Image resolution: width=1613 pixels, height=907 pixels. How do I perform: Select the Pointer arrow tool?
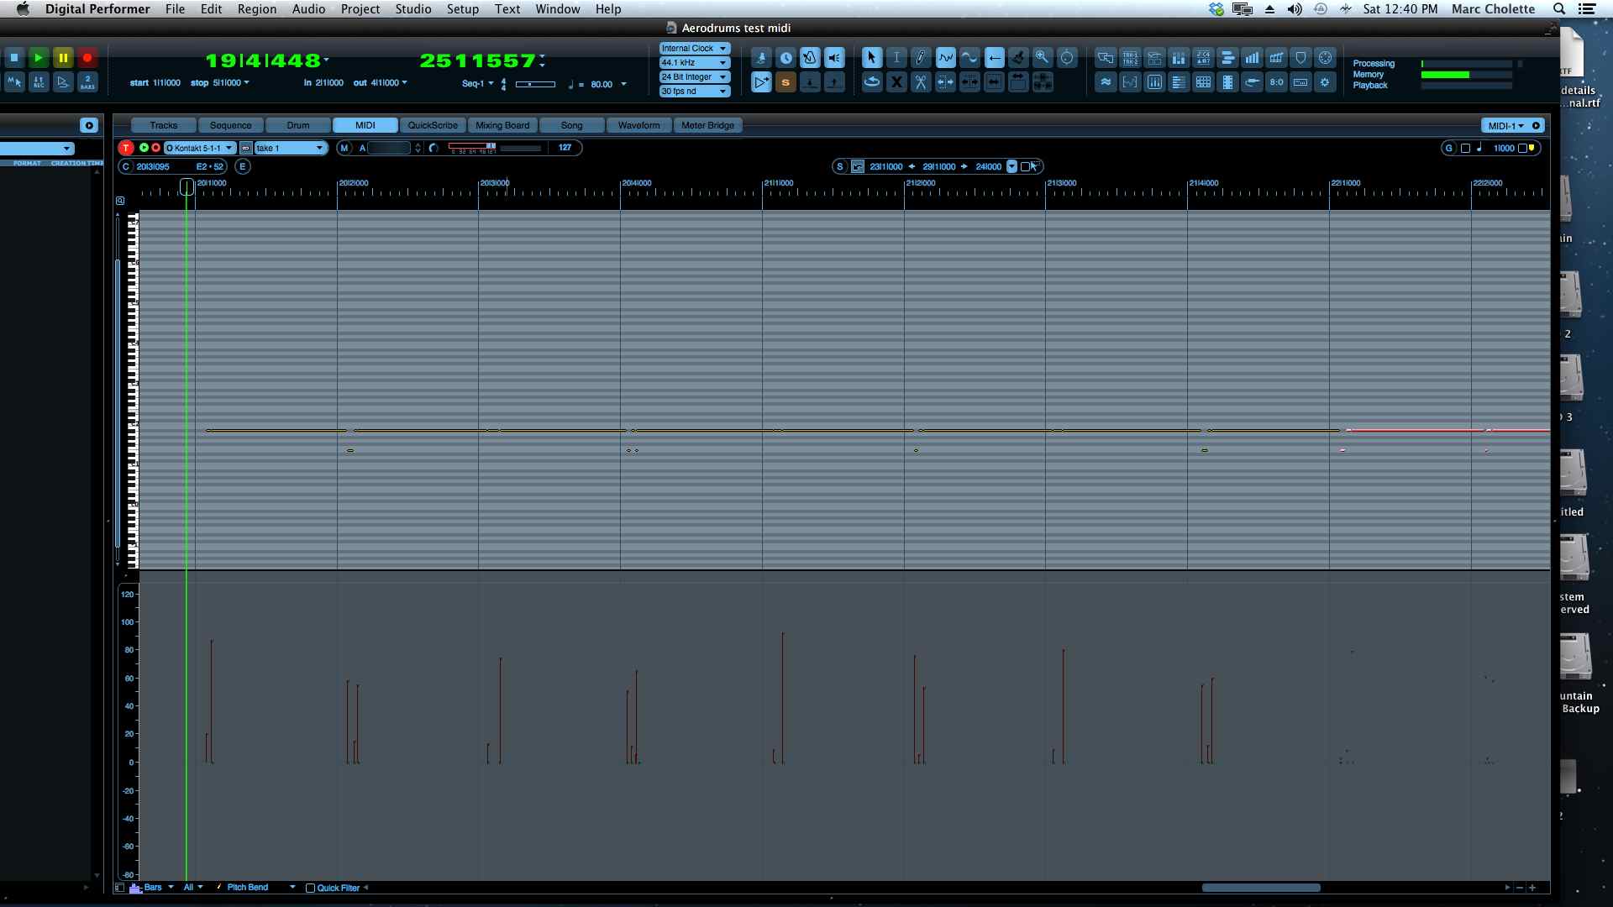871,57
